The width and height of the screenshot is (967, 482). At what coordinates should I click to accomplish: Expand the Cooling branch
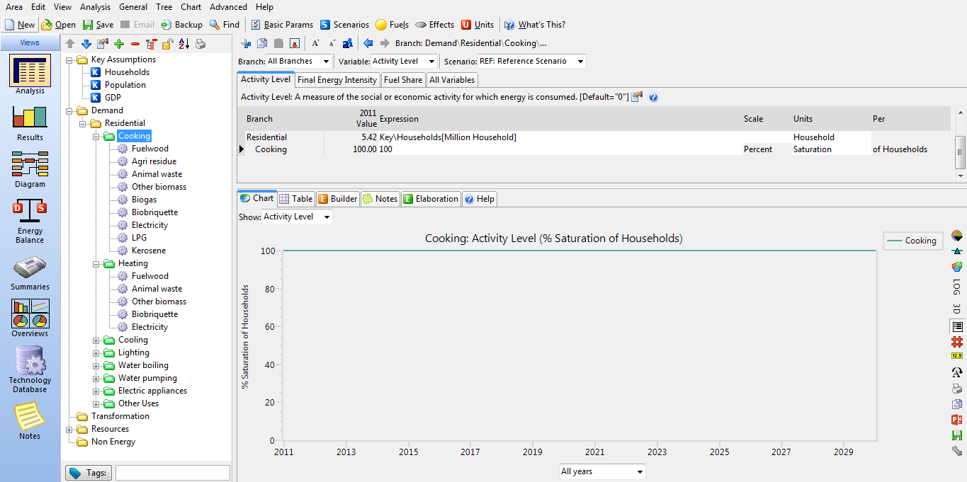pos(96,340)
